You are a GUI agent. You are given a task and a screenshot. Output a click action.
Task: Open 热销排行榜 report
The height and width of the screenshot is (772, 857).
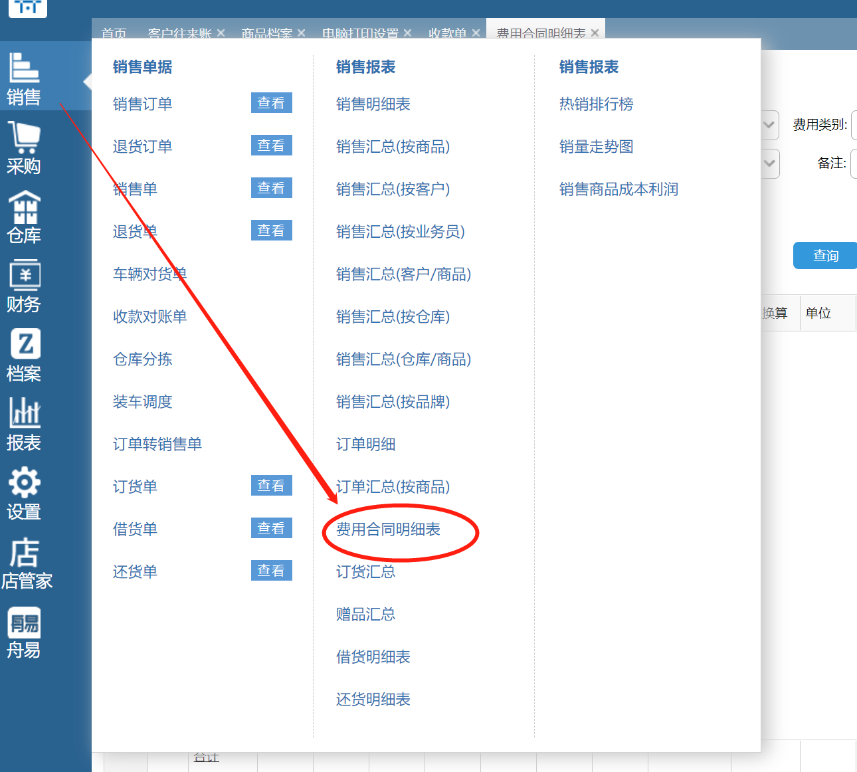point(597,104)
